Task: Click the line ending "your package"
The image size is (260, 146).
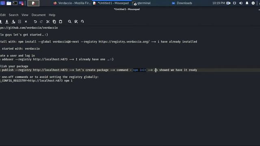Action: pos(14,66)
